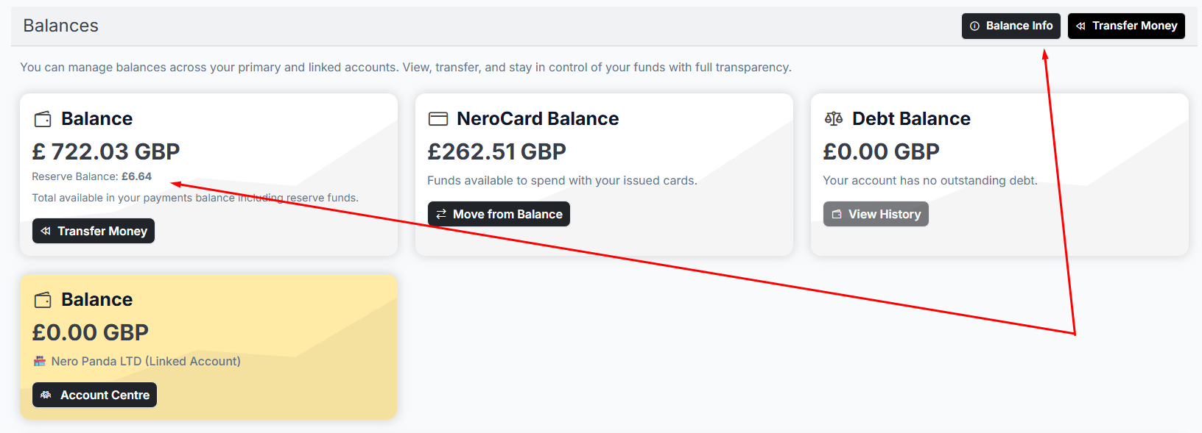Click the Balances page heading

coord(60,26)
